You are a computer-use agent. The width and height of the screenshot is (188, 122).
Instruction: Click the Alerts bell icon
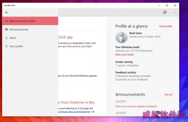(x=6, y=38)
